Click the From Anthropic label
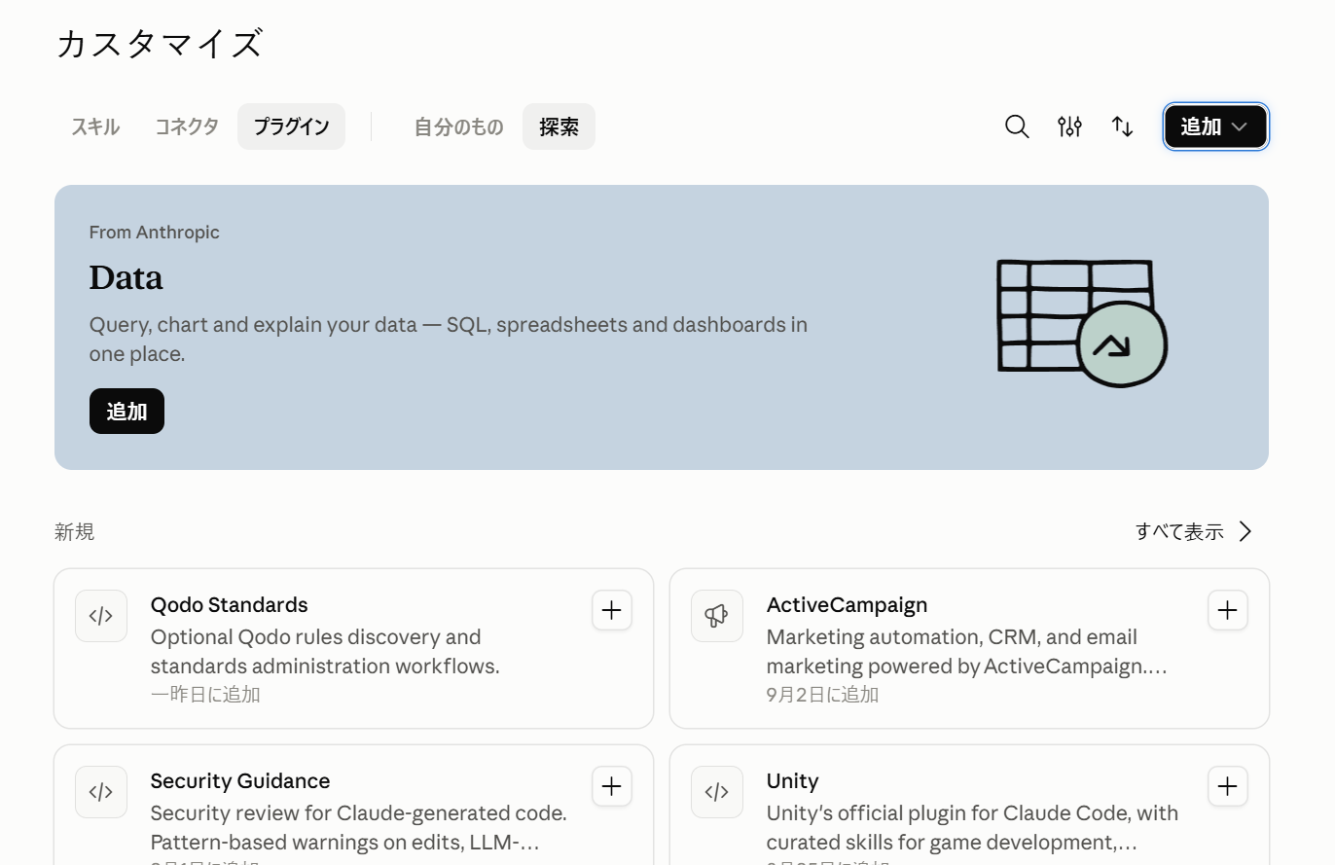The image size is (1335, 865). 154,232
